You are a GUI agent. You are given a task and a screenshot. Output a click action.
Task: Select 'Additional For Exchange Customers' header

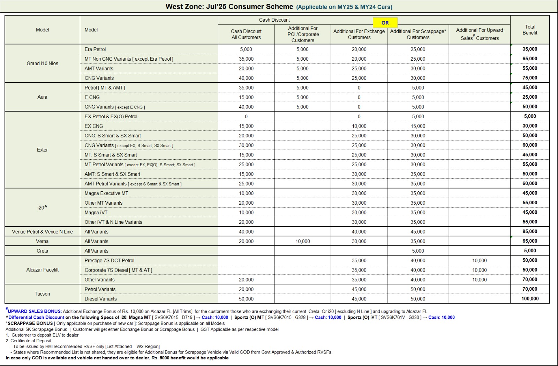(x=359, y=34)
